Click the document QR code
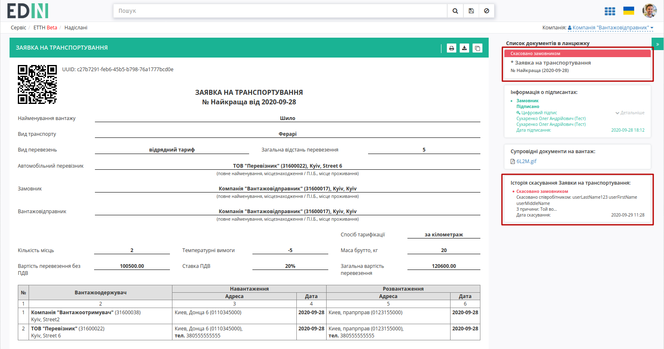This screenshot has width=664, height=349. tap(37, 84)
